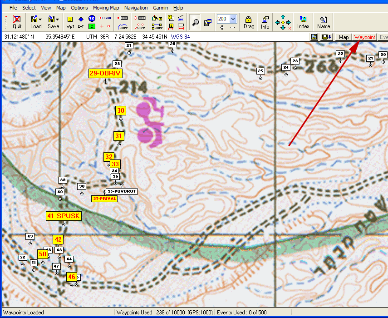Open the route editor hand icon
This screenshot has width=388, height=318.
(157, 18)
